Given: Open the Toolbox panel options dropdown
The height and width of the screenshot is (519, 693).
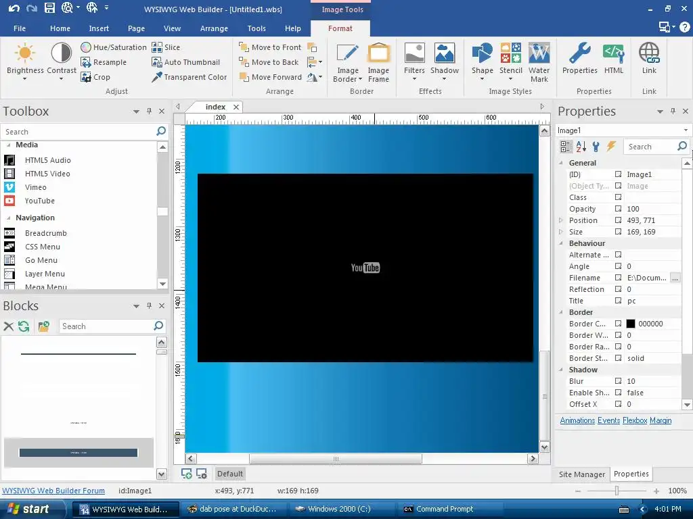Looking at the screenshot, I should [x=136, y=112].
